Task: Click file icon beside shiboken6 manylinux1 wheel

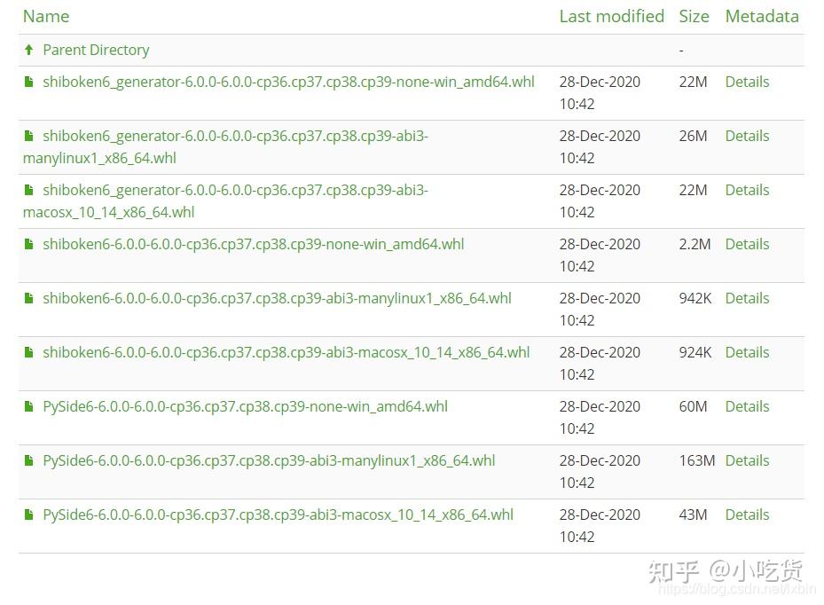Action: pos(29,298)
